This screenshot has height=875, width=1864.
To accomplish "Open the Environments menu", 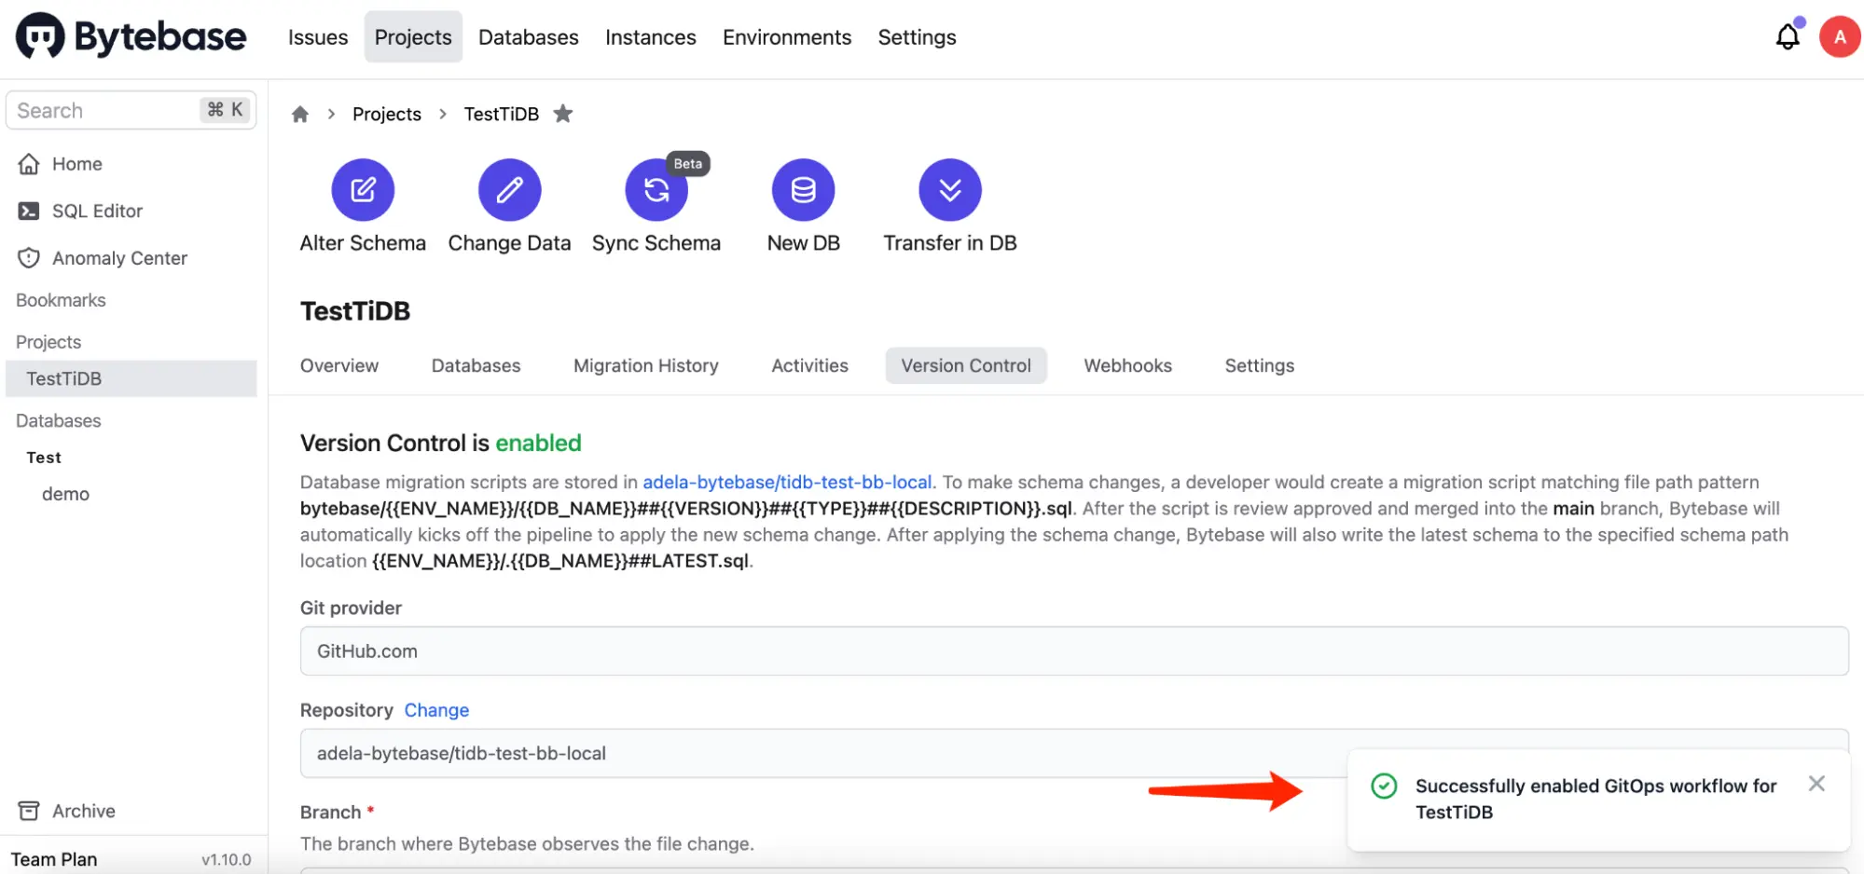I will tap(786, 37).
